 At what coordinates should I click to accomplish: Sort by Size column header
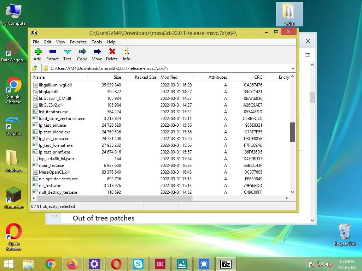pyautogui.click(x=105, y=77)
